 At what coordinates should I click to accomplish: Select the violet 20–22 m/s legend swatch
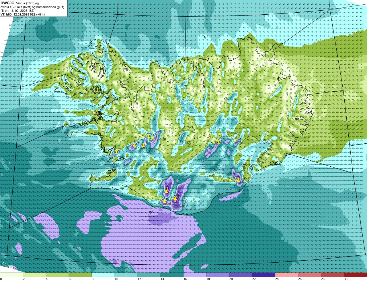click(x=241, y=275)
